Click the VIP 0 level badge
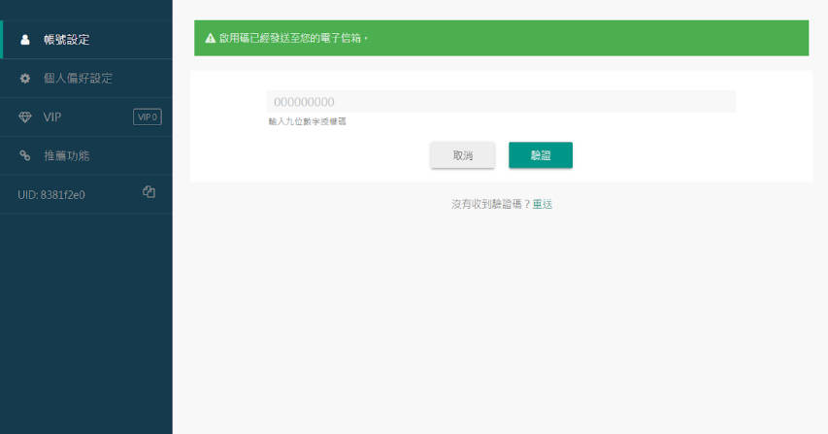The image size is (828, 434). 148,117
